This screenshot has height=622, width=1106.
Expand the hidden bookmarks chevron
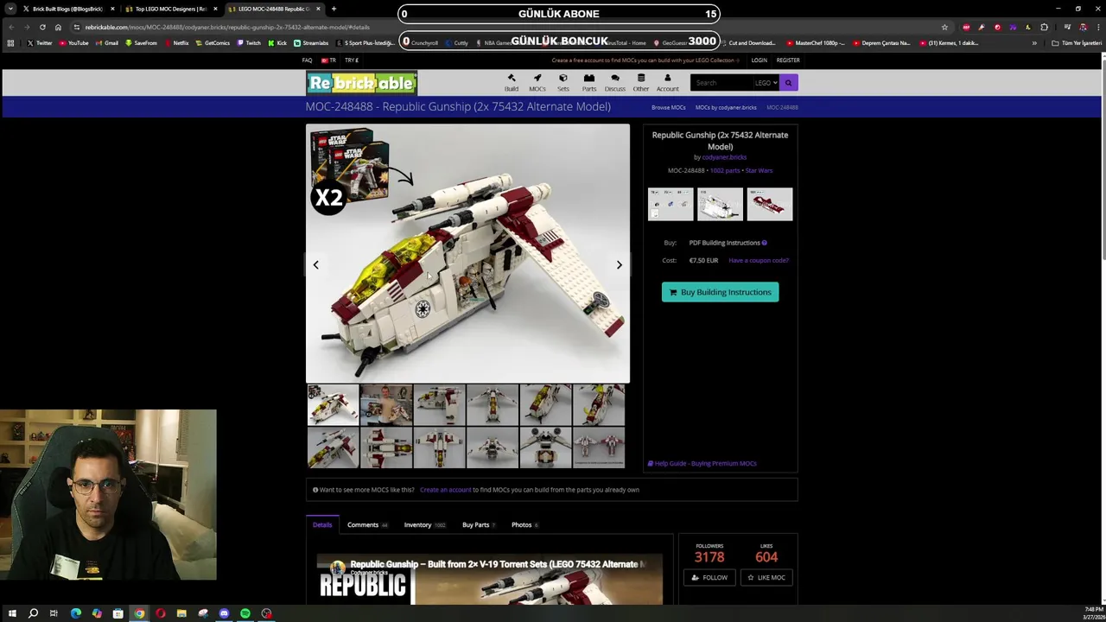coord(1034,43)
